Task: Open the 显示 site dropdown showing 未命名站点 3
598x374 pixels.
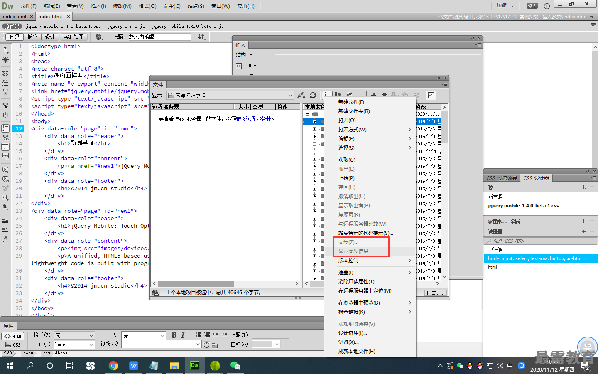Action: pyautogui.click(x=230, y=95)
